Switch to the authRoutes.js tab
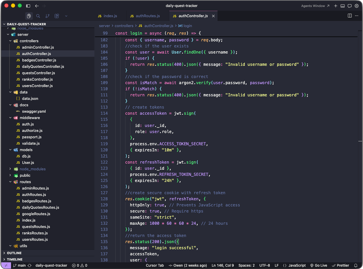Viewport: 363px width, 269px height. point(147,16)
